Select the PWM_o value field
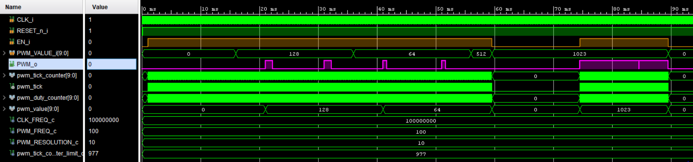693x162 pixels. 111,64
